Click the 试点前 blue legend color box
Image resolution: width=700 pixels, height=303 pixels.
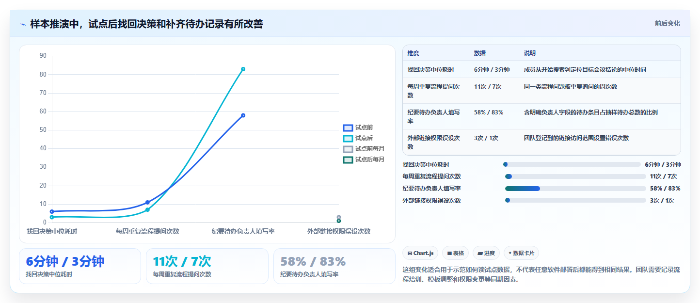(348, 128)
